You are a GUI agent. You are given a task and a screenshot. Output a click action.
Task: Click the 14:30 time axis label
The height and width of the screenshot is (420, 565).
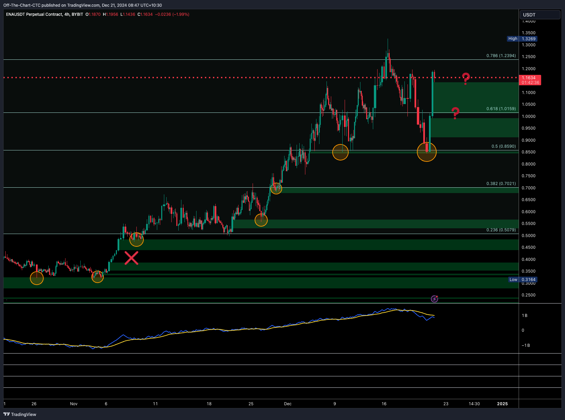(474, 404)
